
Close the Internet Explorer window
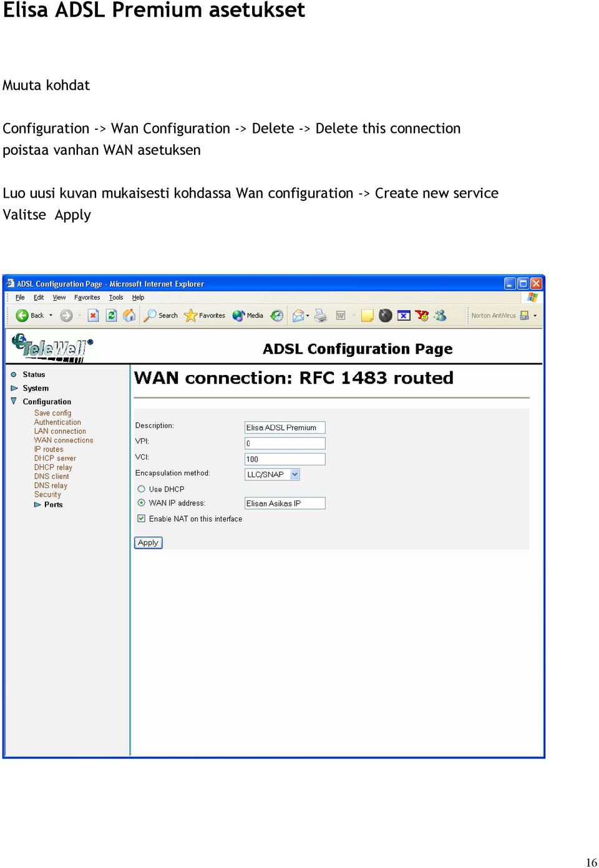click(x=536, y=283)
